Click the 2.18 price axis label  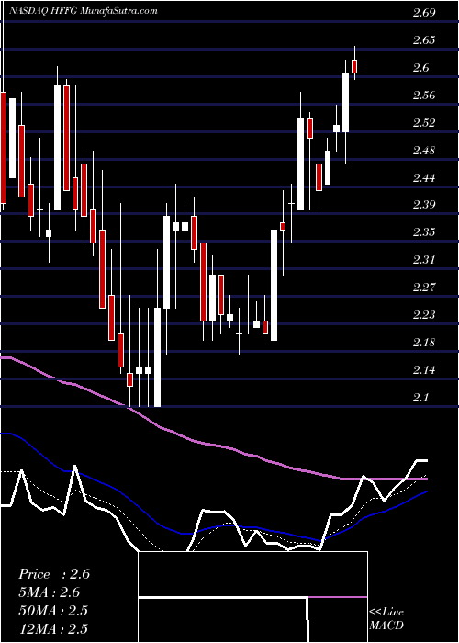coord(423,343)
